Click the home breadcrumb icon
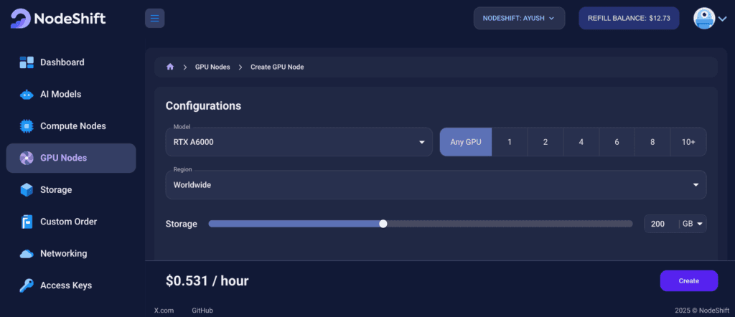 (x=170, y=67)
